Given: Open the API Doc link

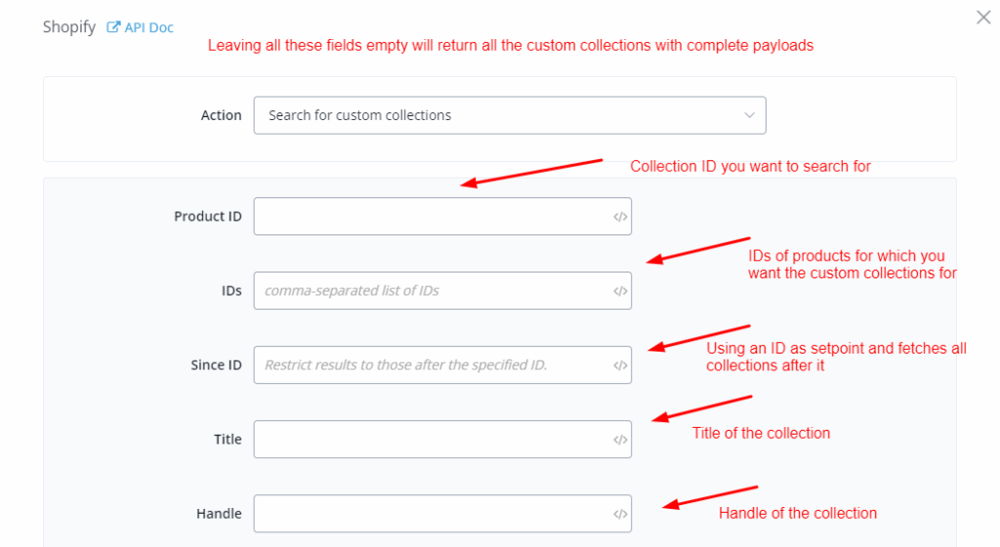Looking at the screenshot, I should [x=148, y=27].
